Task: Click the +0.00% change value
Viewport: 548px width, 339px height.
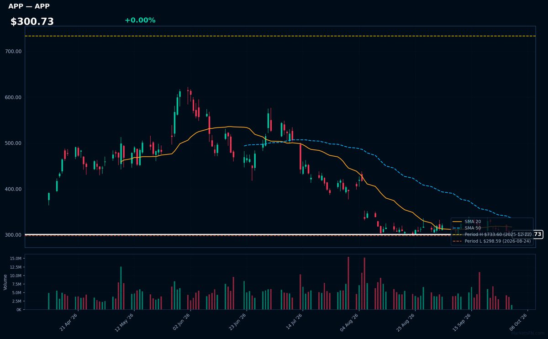Action: point(140,20)
